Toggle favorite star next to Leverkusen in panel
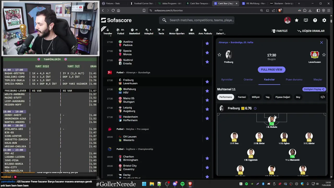Image resolution: width=334 pixels, height=188 pixels. pos(324,55)
